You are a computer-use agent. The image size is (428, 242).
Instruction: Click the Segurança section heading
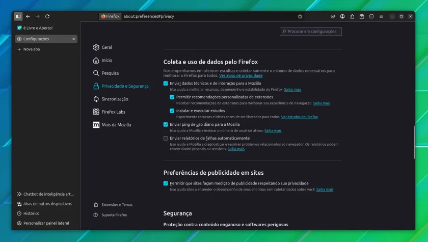(x=177, y=213)
